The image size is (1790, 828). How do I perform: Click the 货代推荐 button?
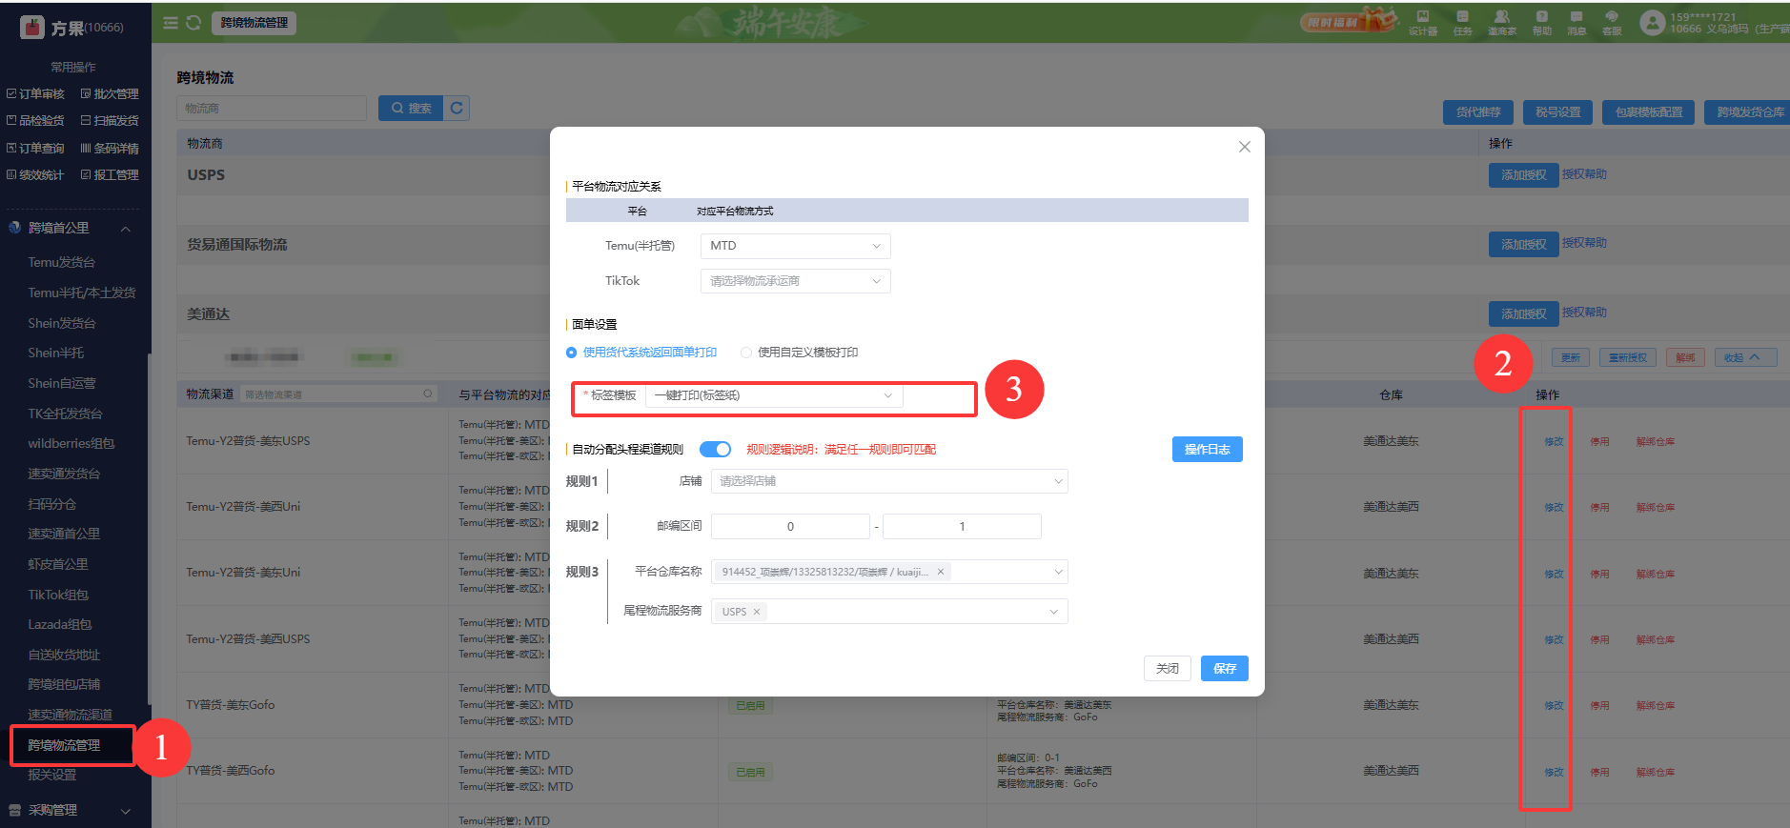click(x=1477, y=111)
